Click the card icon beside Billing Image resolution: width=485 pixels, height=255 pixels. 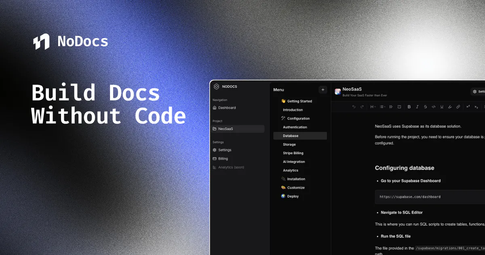215,159
